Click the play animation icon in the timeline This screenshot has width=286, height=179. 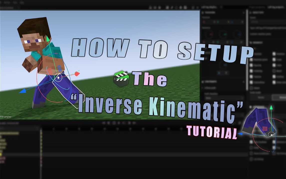click(x=119, y=123)
